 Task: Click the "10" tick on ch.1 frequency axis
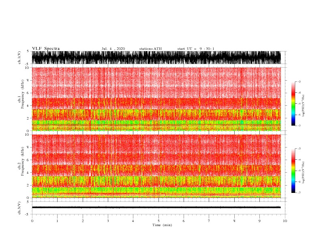coord(27,68)
